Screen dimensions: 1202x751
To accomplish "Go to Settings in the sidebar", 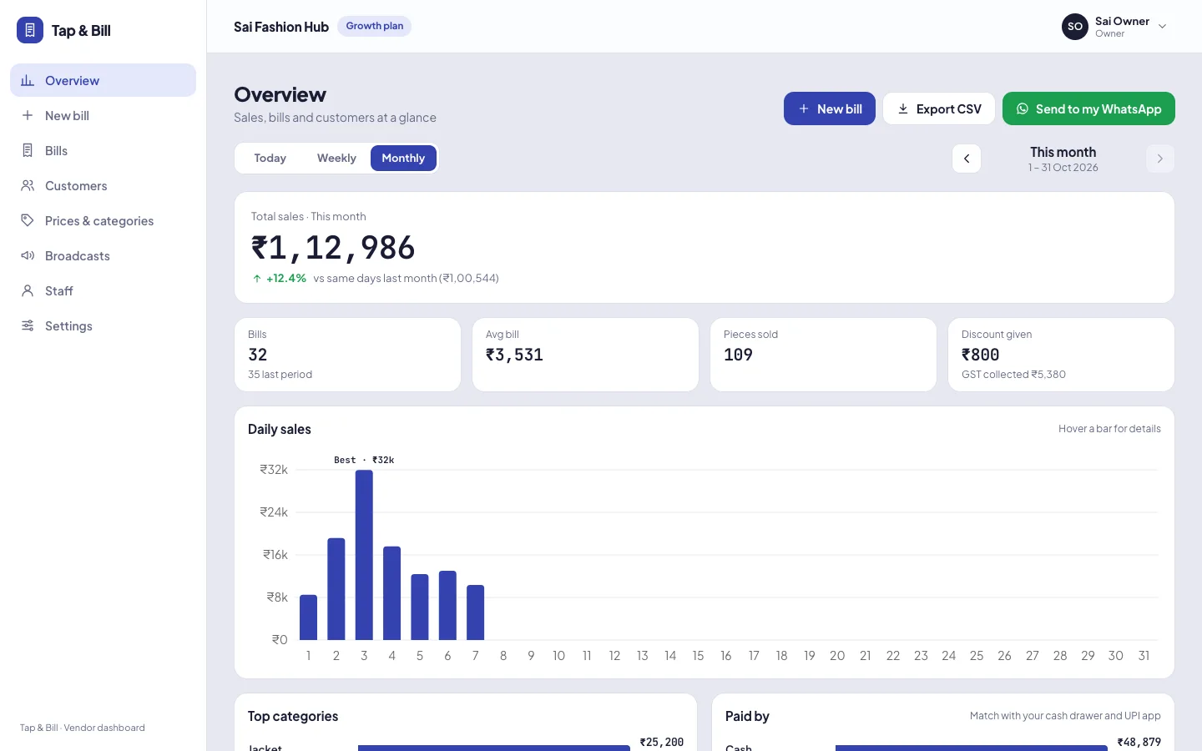I will click(104, 325).
